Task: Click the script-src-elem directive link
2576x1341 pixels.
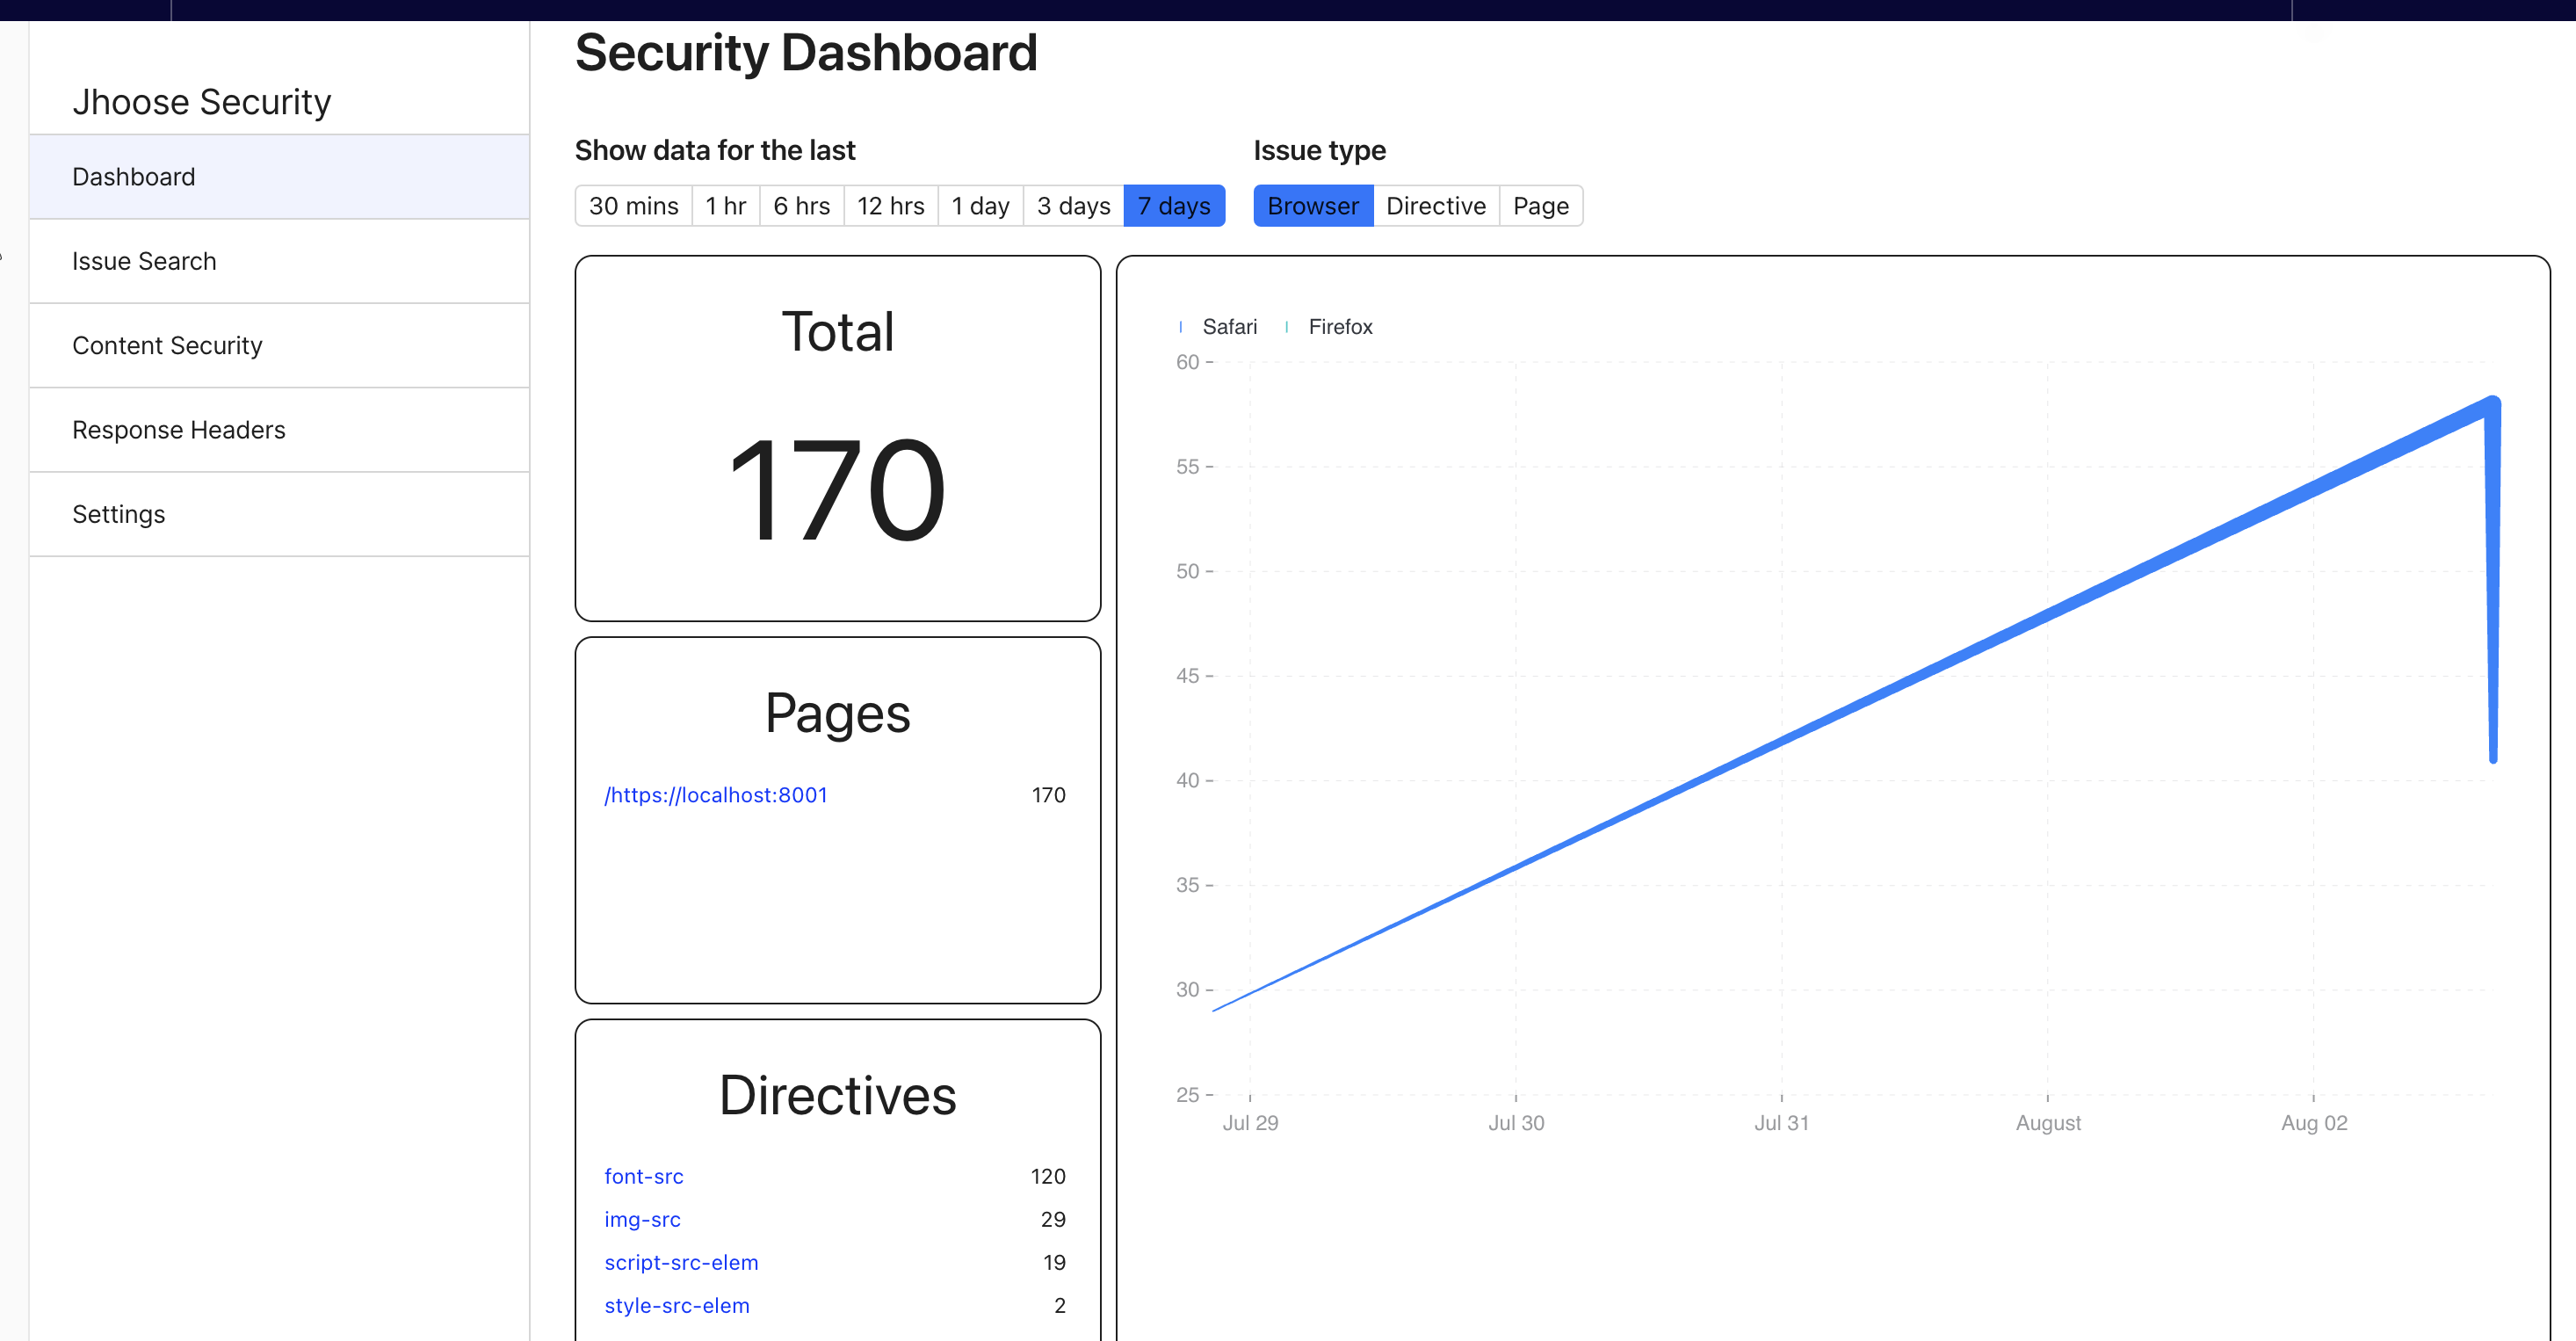Action: click(681, 1262)
